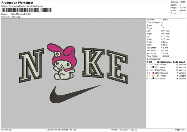This screenshot has height=132, width=187.
Task: Click the EndX value 0.00 in
Action: pos(165,42)
